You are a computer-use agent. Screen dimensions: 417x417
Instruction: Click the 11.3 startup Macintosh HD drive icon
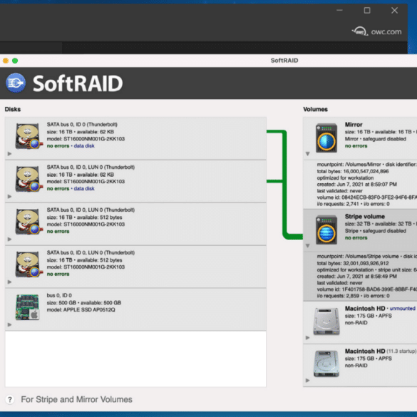point(326,364)
